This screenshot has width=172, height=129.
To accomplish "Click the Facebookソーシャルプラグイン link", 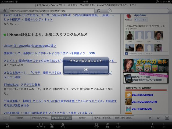I will [x=140, y=54].
